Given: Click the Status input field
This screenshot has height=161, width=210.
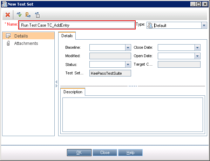Looking at the screenshot, I should [108, 65].
